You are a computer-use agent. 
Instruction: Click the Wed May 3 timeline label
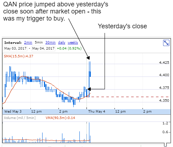(13, 112)
